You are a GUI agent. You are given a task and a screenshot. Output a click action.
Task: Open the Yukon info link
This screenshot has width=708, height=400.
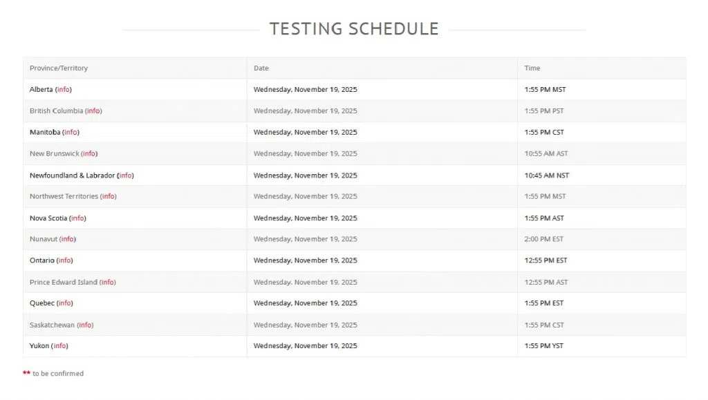pos(60,346)
